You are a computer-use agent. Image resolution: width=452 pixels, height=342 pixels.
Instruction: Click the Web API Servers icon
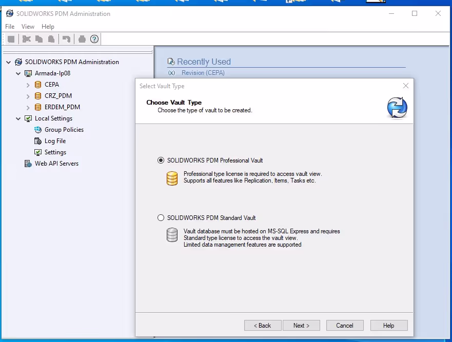coord(28,164)
